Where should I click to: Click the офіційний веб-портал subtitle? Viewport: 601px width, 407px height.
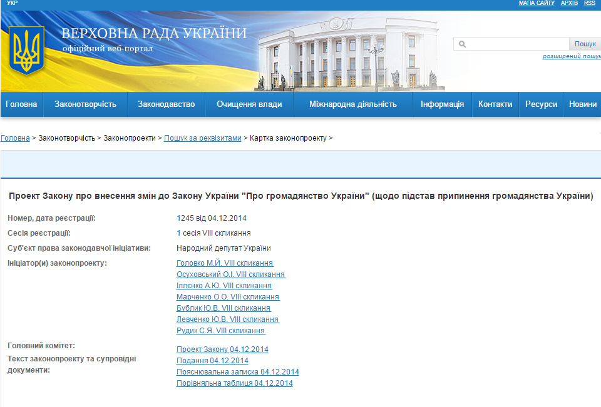click(108, 49)
